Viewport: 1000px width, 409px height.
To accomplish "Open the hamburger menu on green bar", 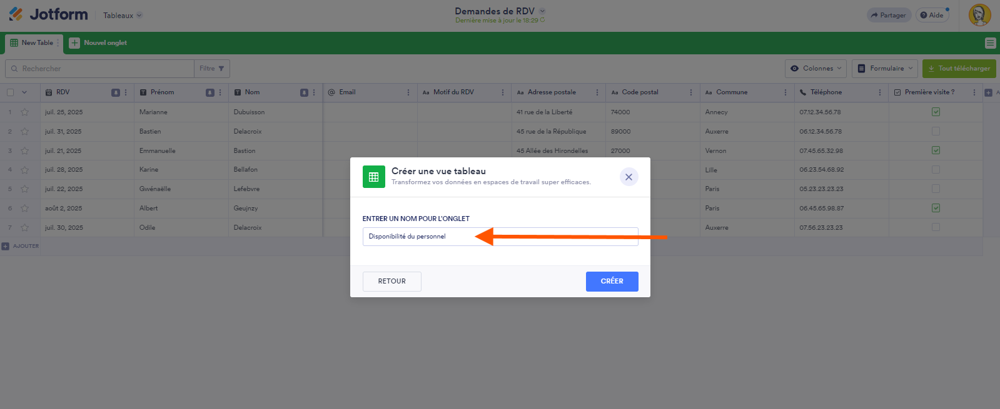I will pyautogui.click(x=990, y=43).
